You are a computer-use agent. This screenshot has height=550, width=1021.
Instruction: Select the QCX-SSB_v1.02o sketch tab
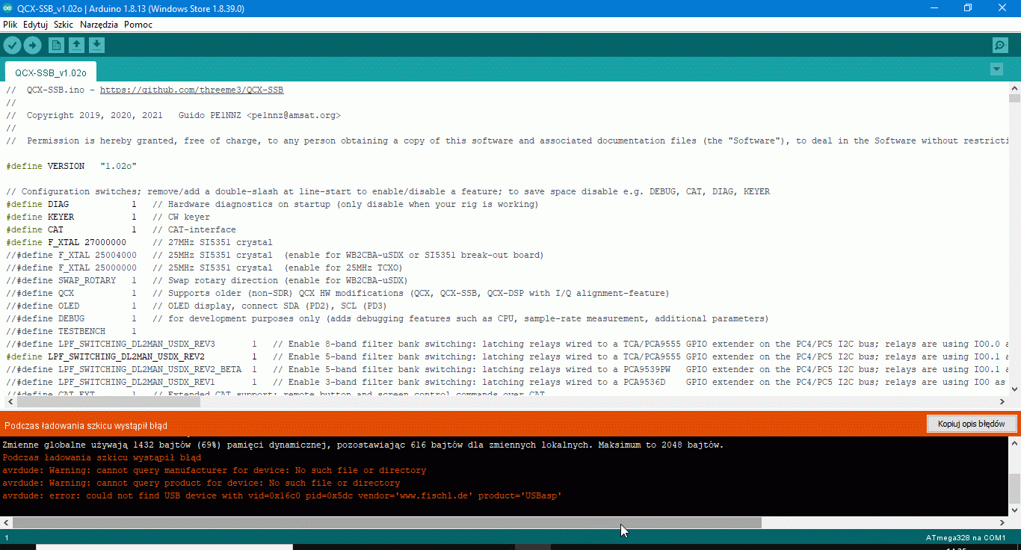click(51, 73)
